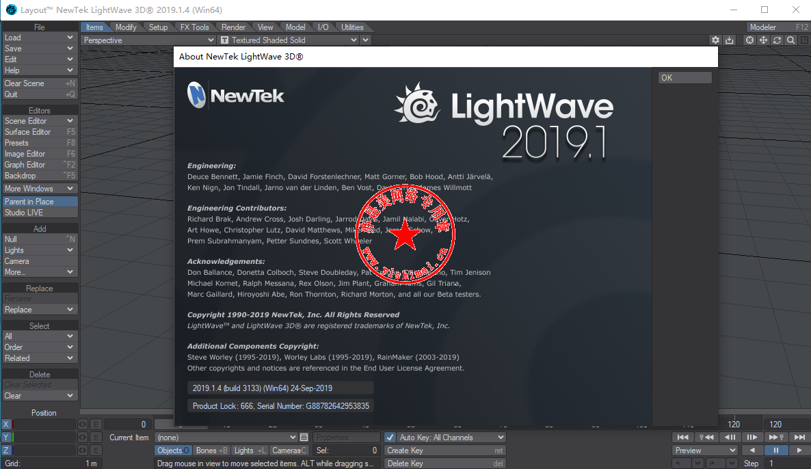Open the Graph Editor
The image size is (811, 469).
coord(40,165)
